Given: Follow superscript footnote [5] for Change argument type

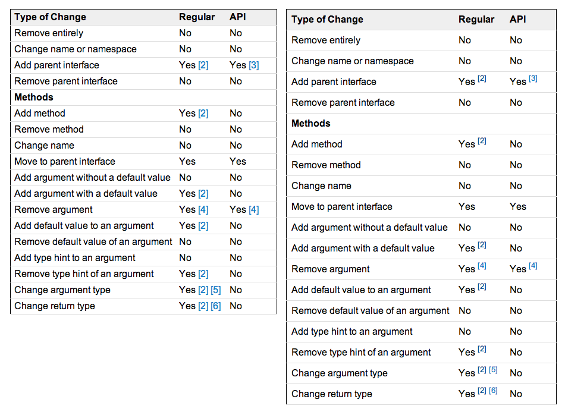Looking at the screenshot, I should coord(493,370).
